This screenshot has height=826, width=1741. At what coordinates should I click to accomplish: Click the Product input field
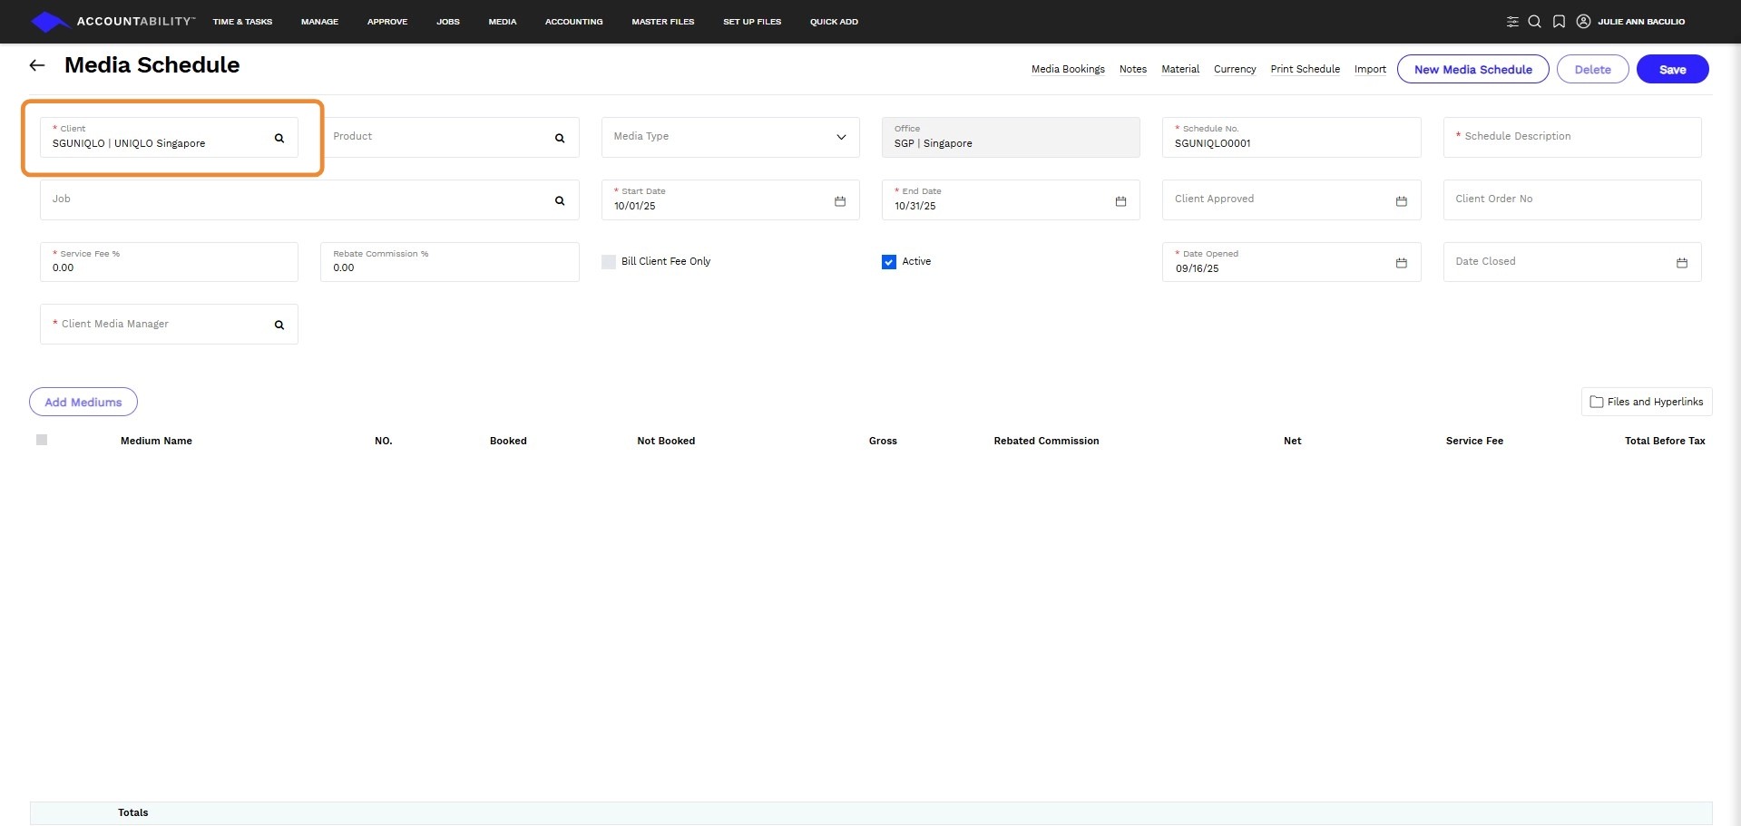click(450, 137)
